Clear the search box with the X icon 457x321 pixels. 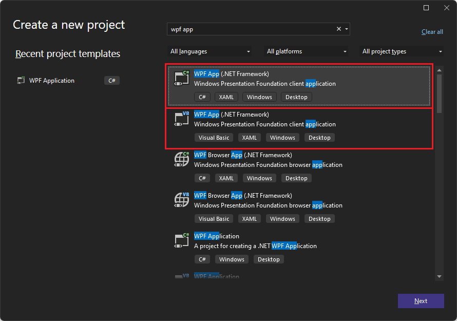point(338,29)
